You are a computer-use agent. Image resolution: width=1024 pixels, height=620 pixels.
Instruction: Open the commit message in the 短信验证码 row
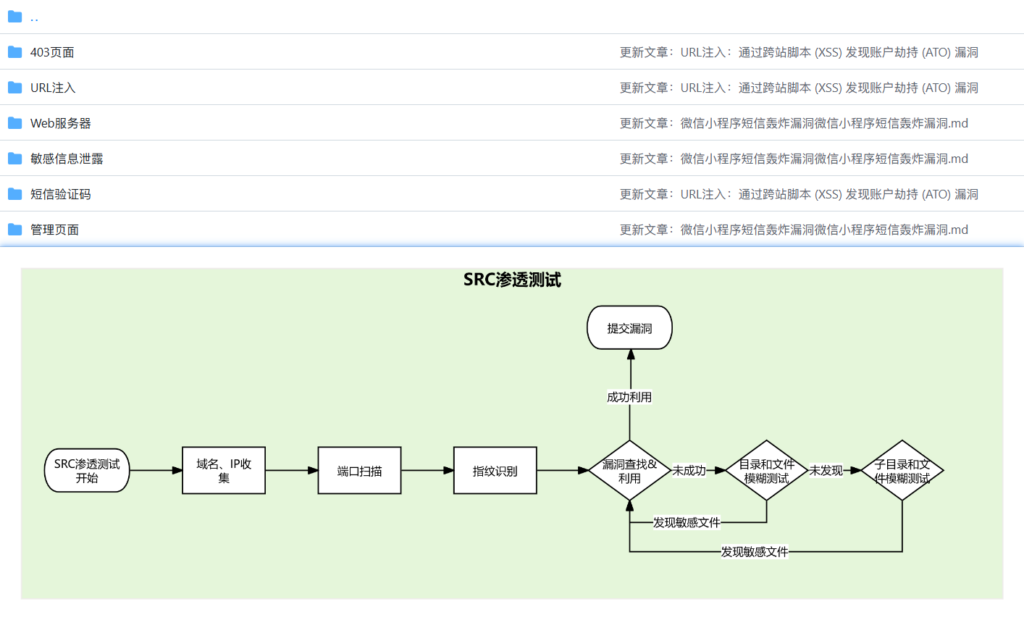[799, 194]
